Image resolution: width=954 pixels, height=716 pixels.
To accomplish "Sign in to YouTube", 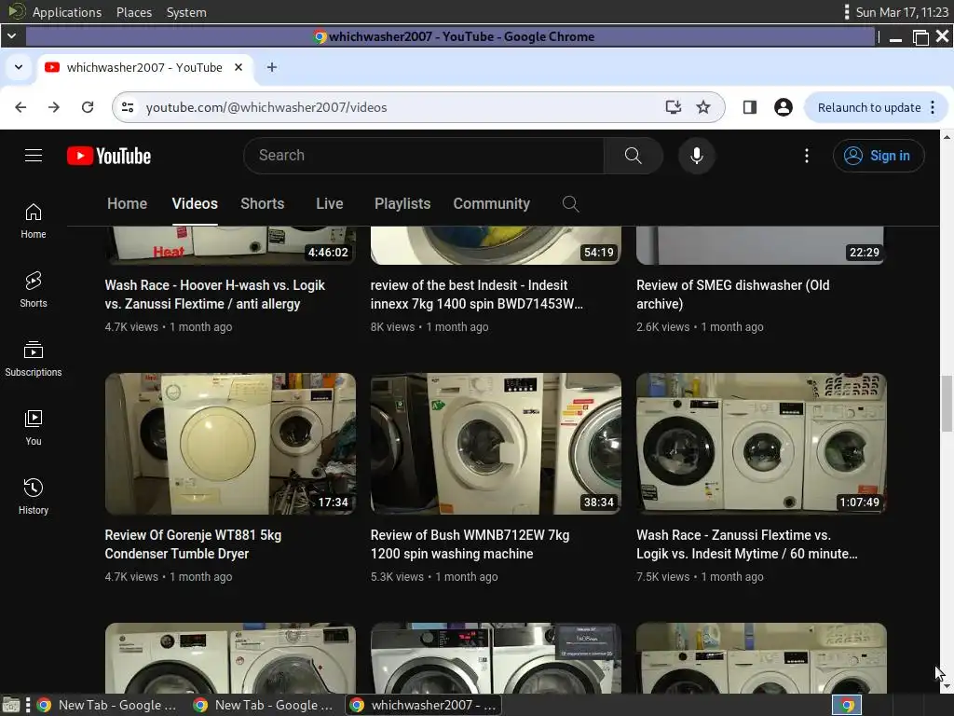I will pos(879,156).
